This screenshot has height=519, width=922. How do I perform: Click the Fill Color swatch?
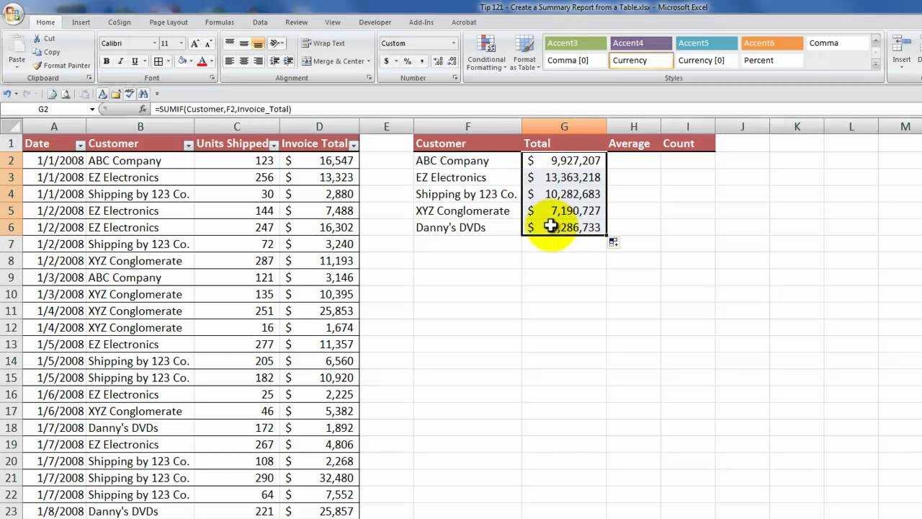coord(182,61)
